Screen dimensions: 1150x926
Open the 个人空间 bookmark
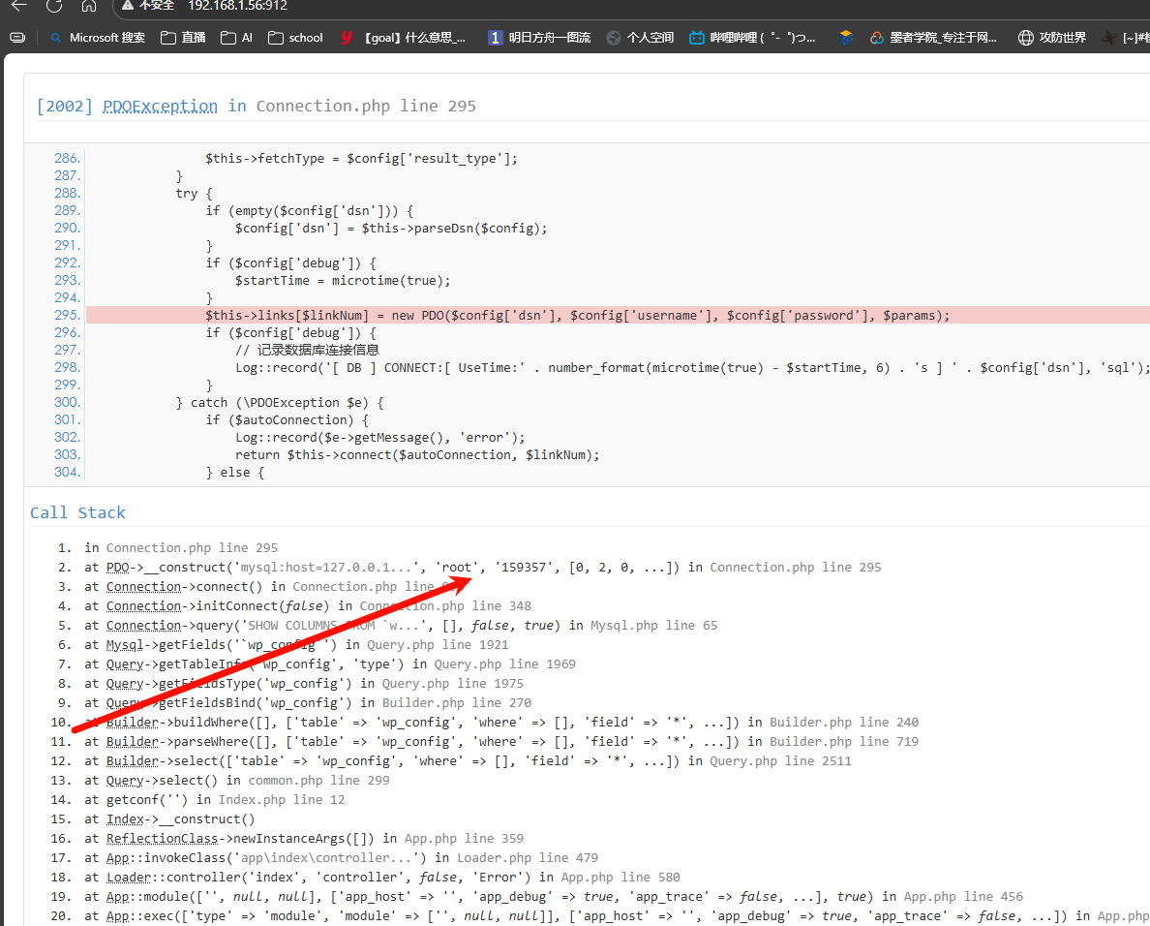[x=640, y=38]
